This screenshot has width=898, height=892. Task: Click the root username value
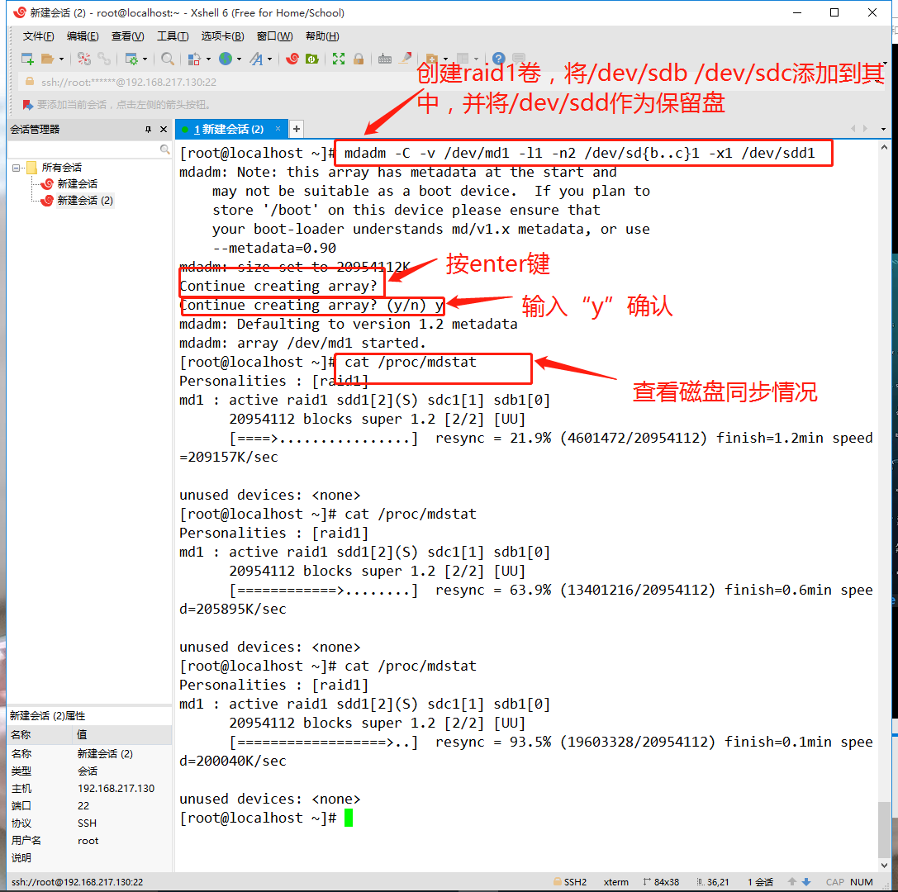coord(88,841)
